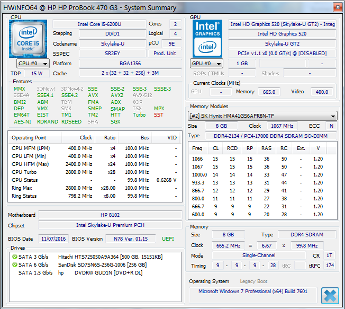The image size is (345, 309).
Task: Select the CPU HFM (Max) row
Action: coord(94,164)
